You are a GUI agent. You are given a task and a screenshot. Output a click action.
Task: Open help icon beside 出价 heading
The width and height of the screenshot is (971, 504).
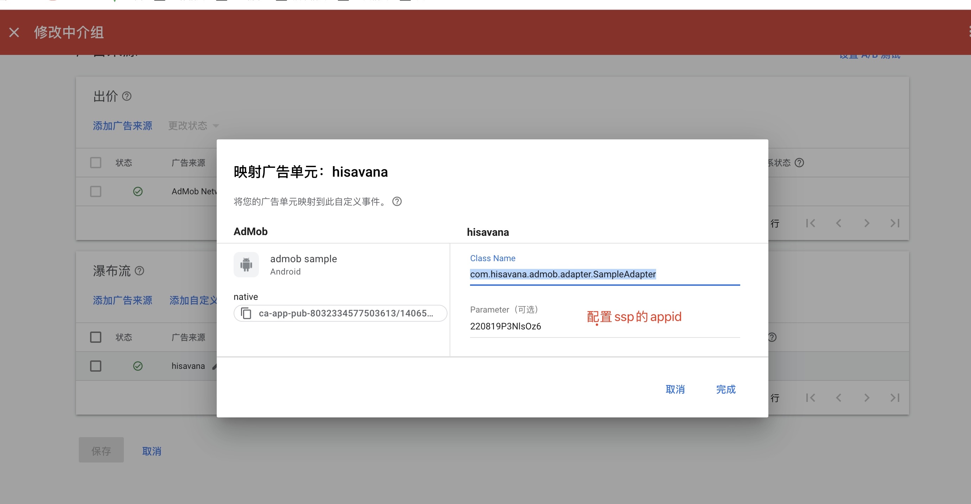[127, 96]
